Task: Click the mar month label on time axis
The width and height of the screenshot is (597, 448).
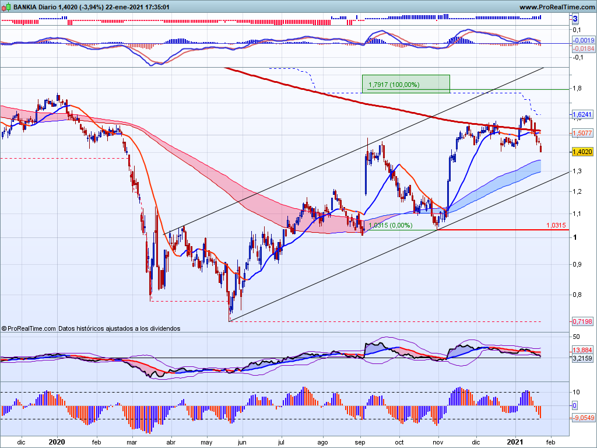Action: tap(132, 442)
